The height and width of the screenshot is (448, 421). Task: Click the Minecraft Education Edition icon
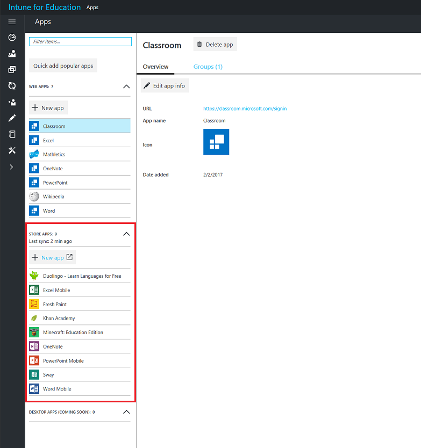[34, 333]
